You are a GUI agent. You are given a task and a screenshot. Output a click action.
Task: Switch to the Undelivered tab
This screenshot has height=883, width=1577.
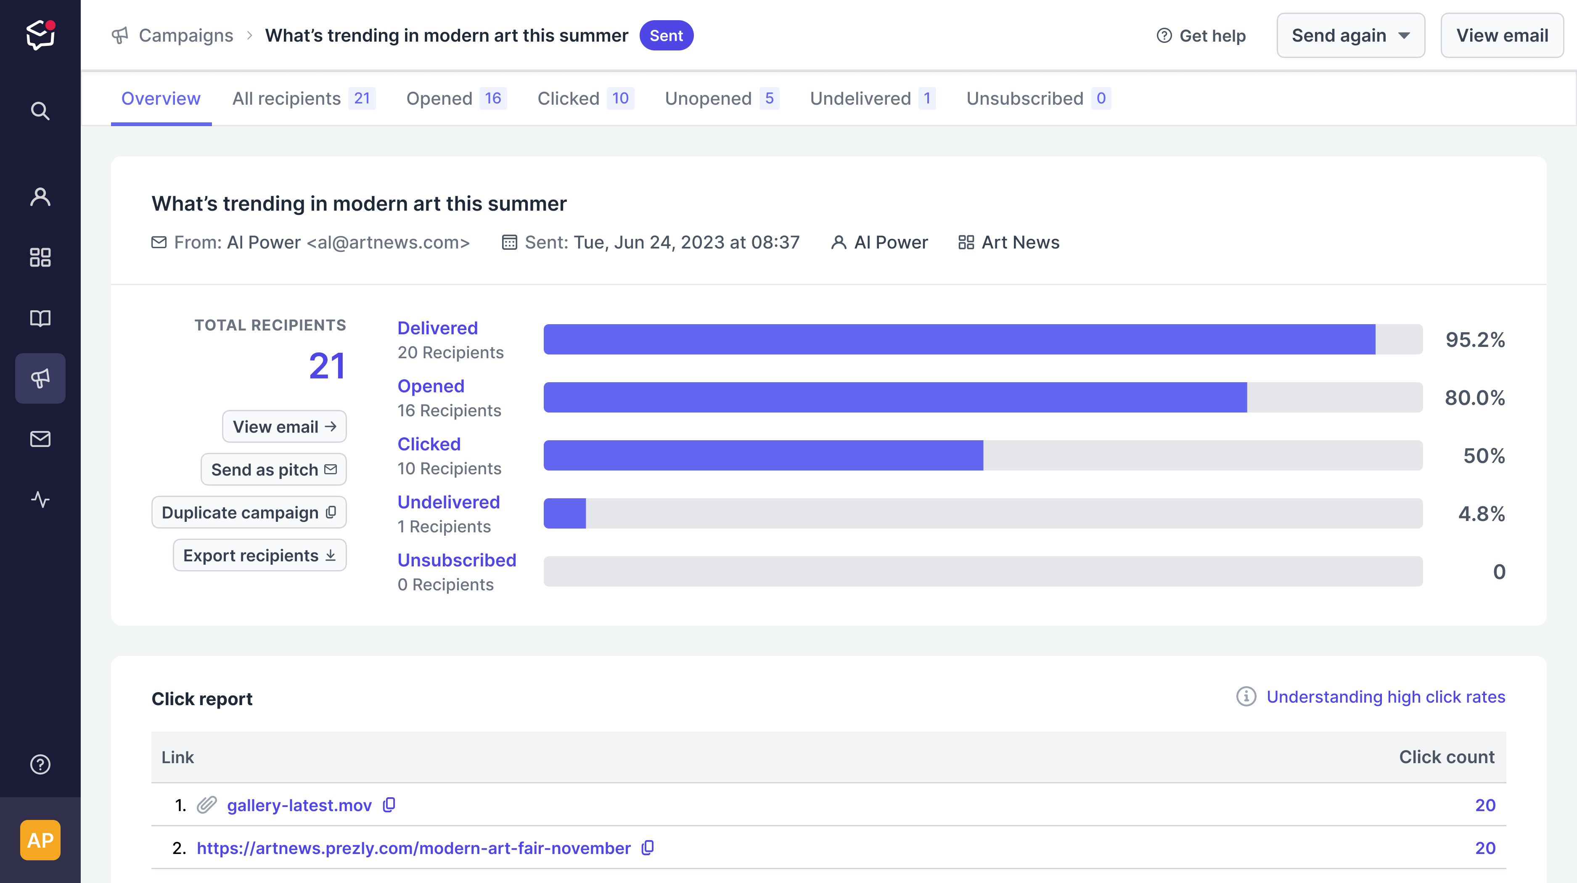click(872, 98)
